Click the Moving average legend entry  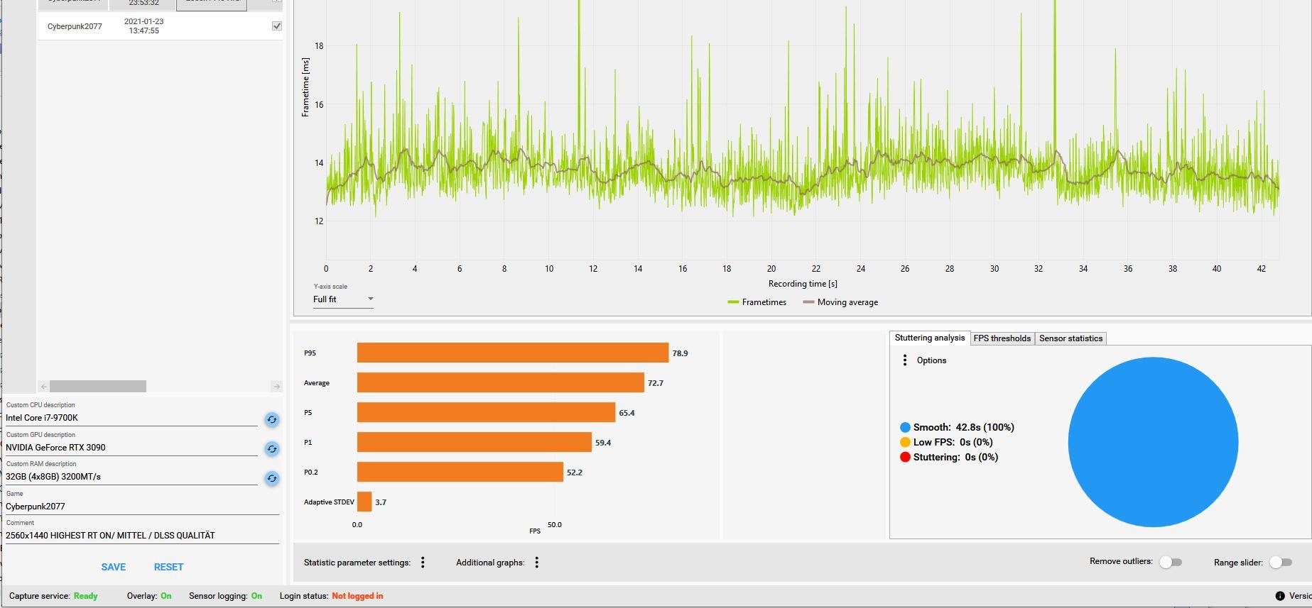point(840,302)
